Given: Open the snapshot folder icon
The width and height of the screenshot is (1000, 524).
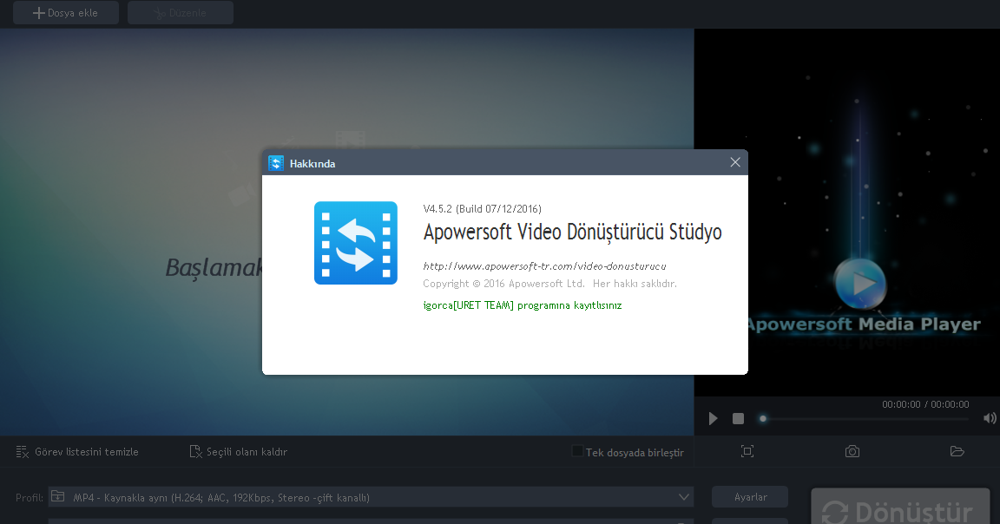Looking at the screenshot, I should (957, 451).
